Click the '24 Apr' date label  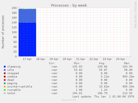121,59
